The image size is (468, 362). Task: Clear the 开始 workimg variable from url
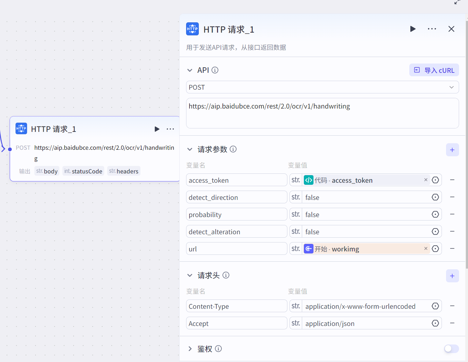(x=426, y=248)
